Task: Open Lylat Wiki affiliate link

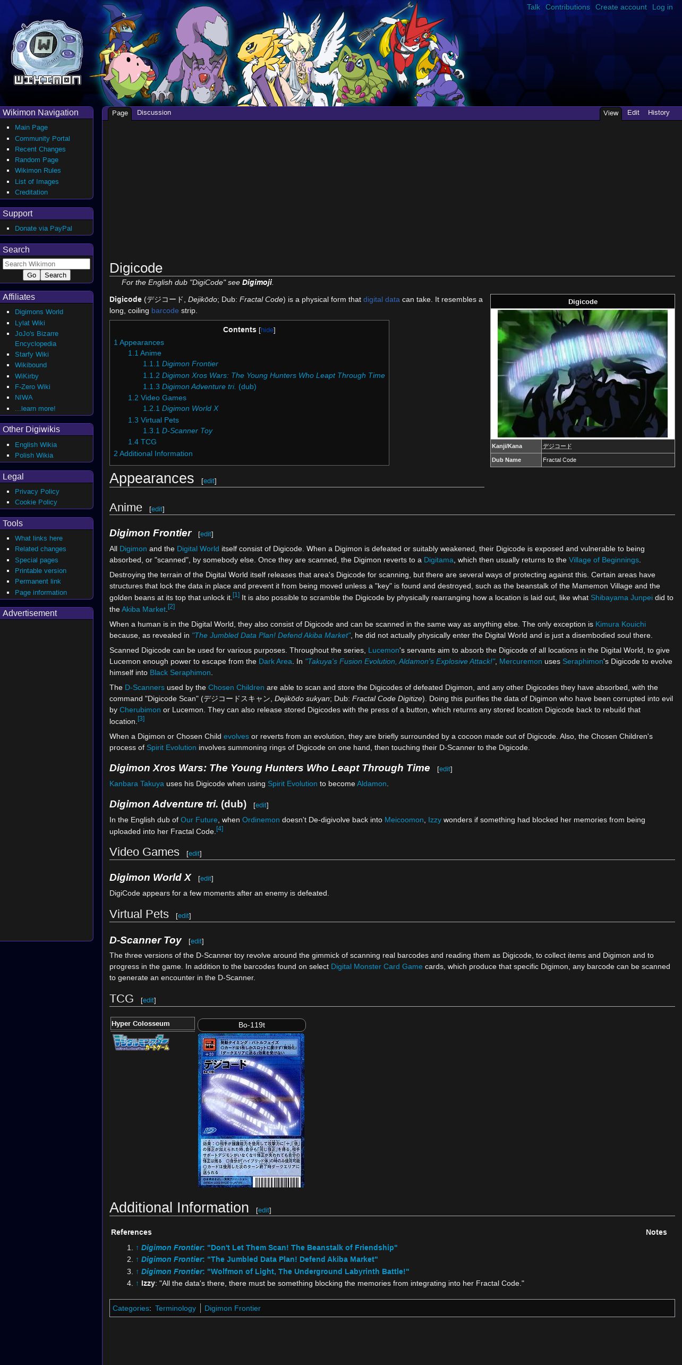Action: click(x=30, y=323)
